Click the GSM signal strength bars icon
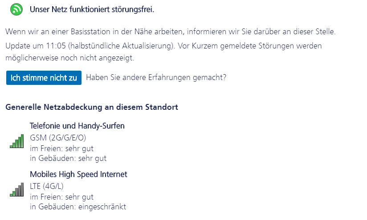 coord(16,141)
